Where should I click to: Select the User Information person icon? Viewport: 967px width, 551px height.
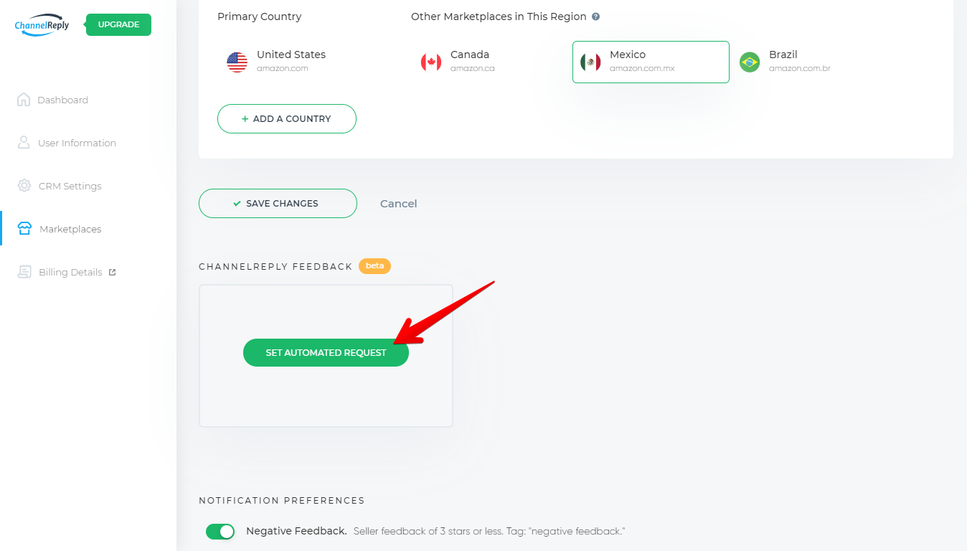pyautogui.click(x=24, y=143)
